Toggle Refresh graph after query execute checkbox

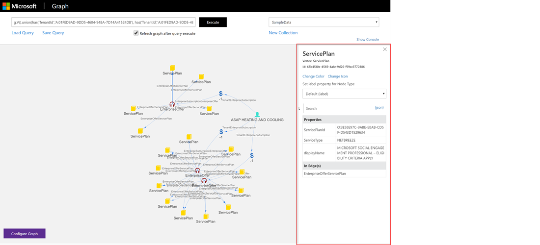pos(136,33)
